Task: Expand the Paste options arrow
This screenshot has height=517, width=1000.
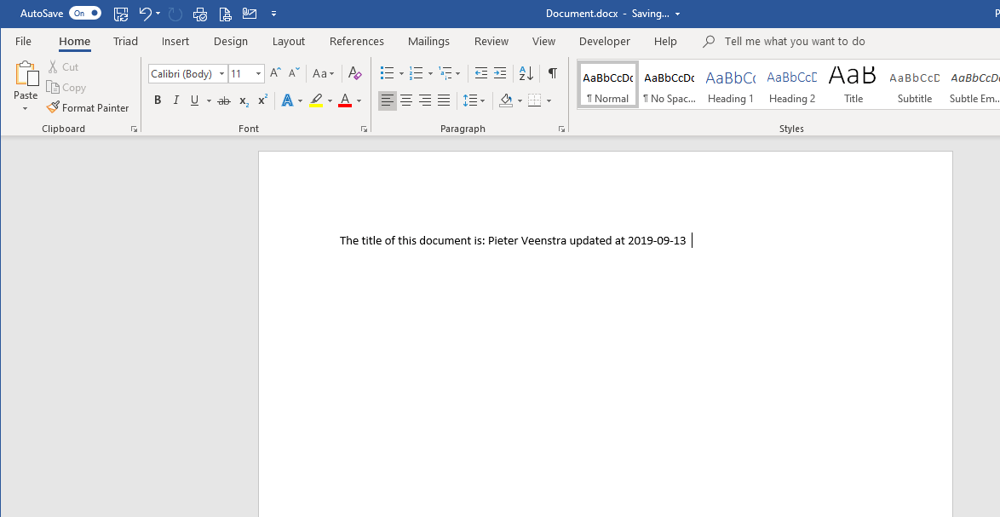Action: 26,109
